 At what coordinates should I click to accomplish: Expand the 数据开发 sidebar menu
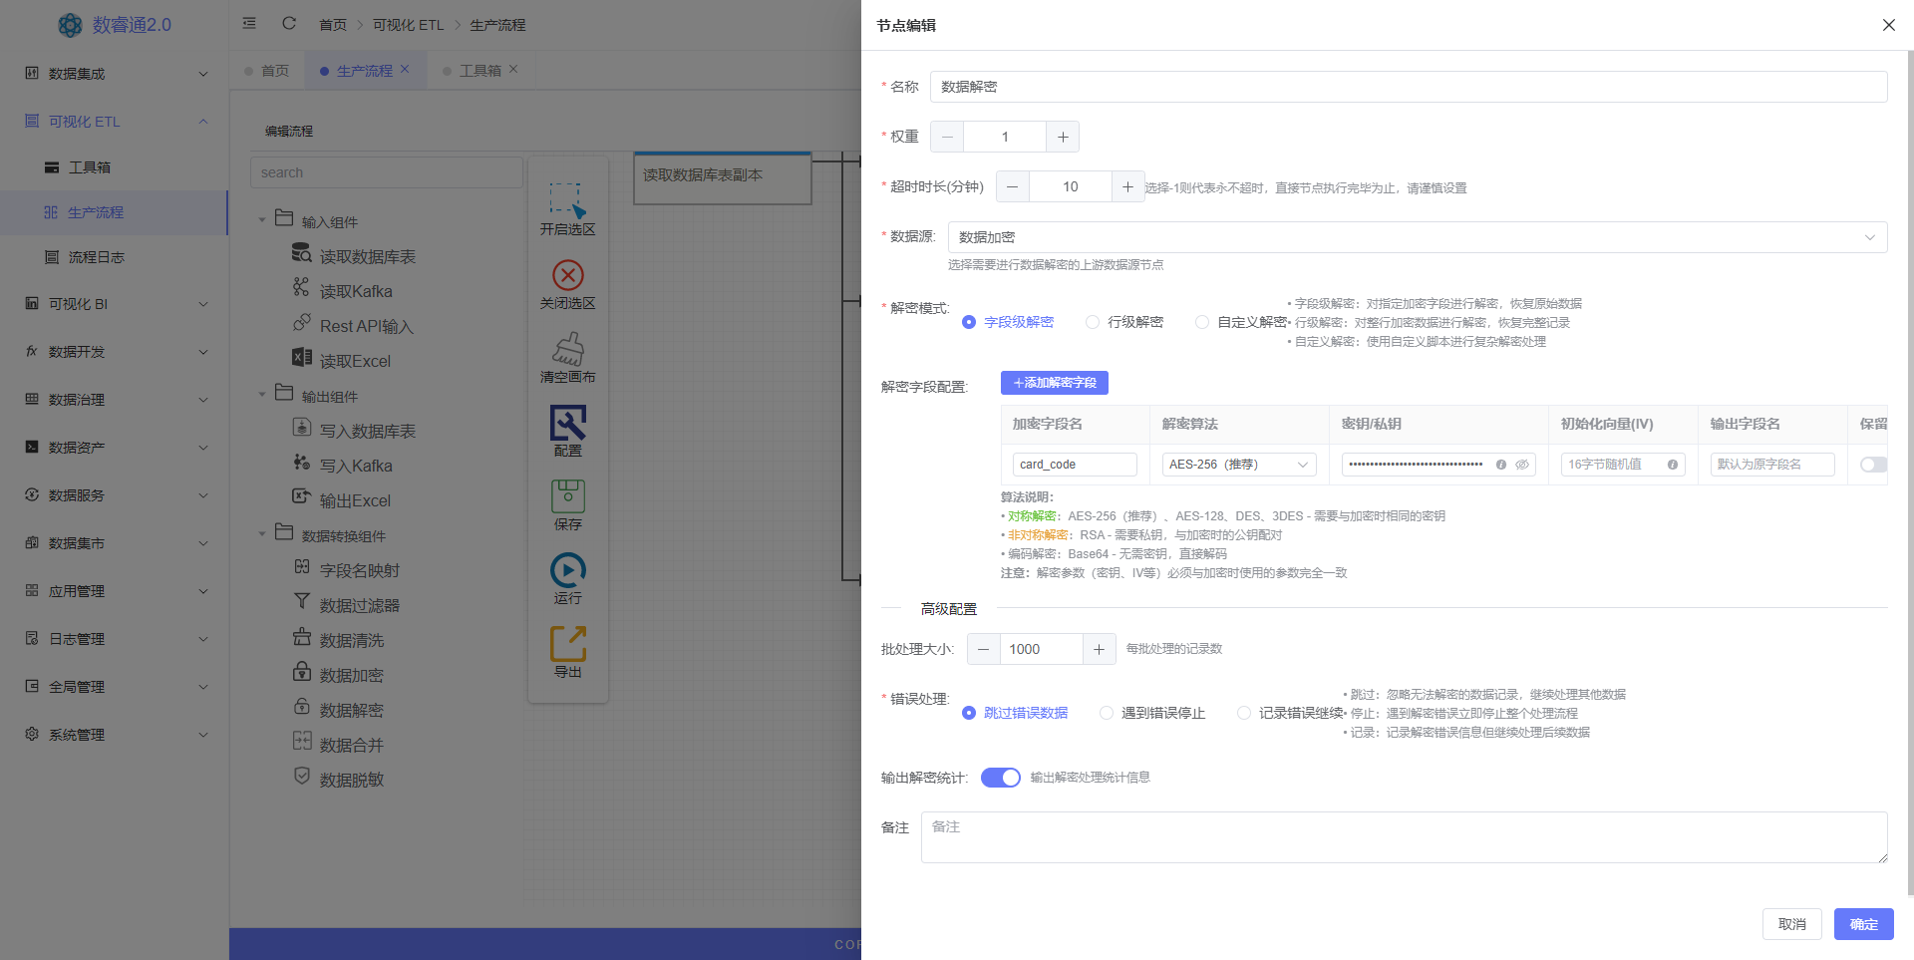tap(115, 352)
